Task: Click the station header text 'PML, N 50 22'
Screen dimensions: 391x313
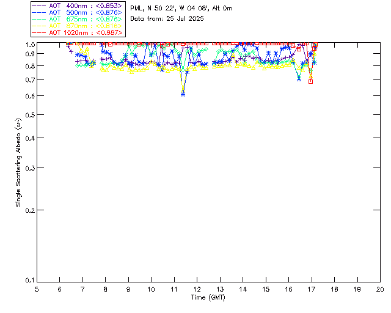Action: tap(153, 9)
